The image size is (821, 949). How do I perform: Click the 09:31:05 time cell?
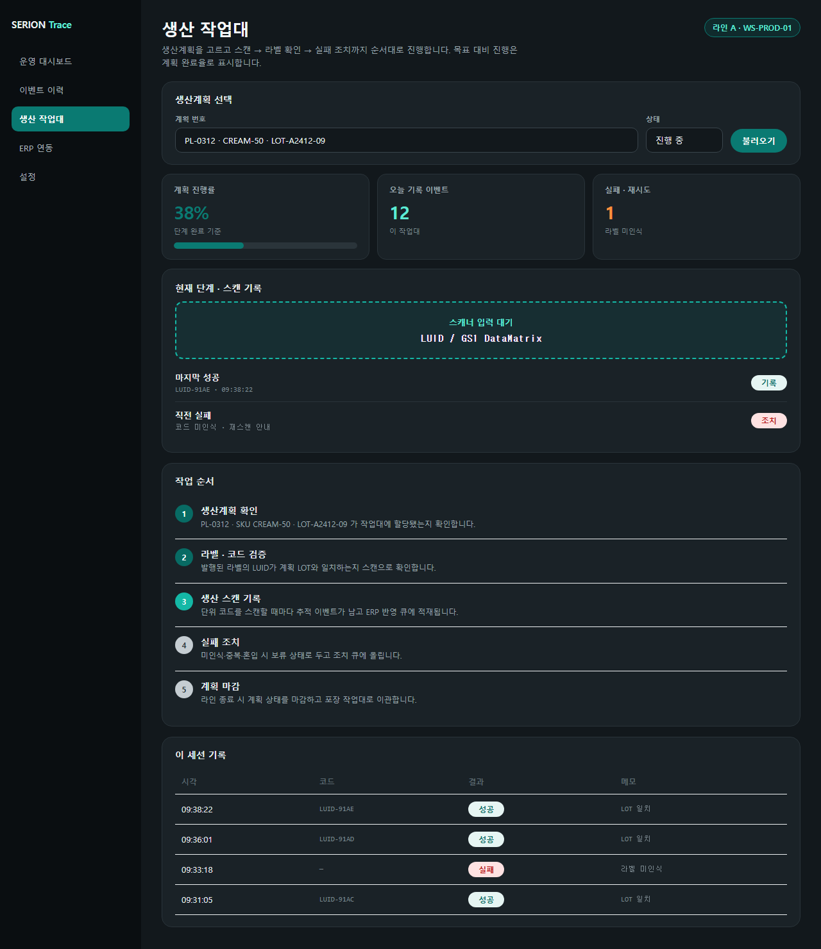coord(197,900)
